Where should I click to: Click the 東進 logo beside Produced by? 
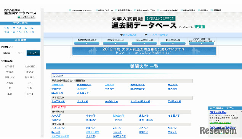200,27
